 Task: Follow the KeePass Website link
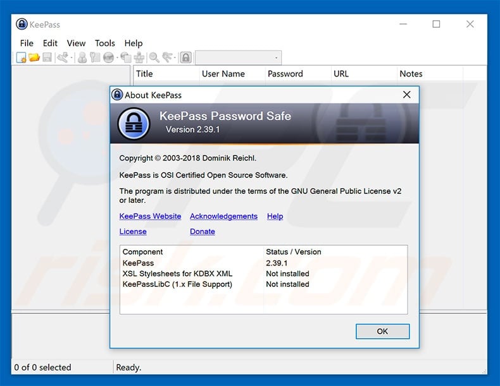click(150, 216)
